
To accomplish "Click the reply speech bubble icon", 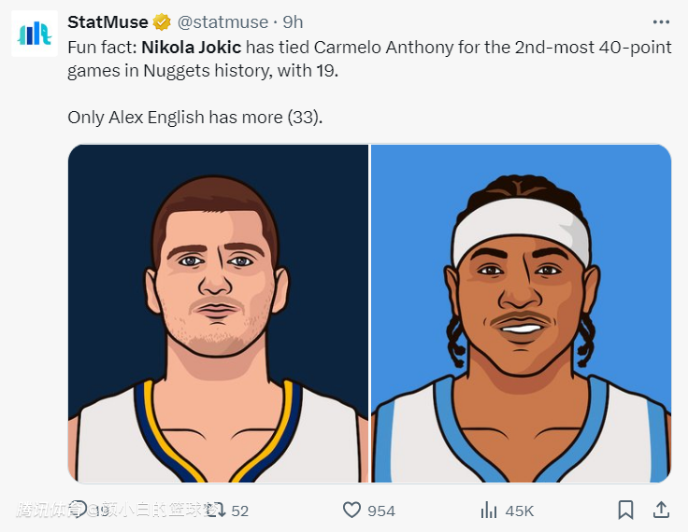I will tap(79, 509).
